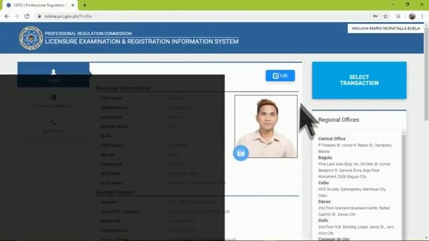Open the browser extensions icon
429x241 pixels.
398,16
